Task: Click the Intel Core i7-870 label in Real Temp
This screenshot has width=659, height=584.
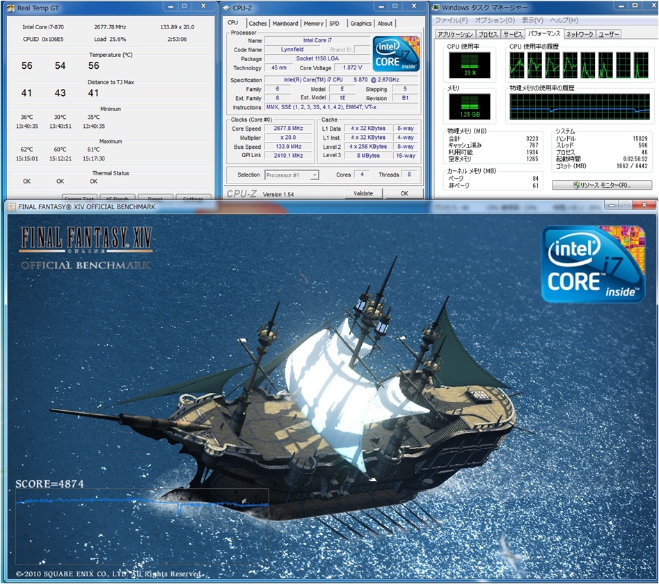Action: point(43,27)
